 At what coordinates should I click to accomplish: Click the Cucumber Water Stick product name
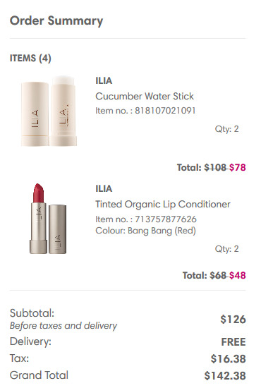(145, 96)
